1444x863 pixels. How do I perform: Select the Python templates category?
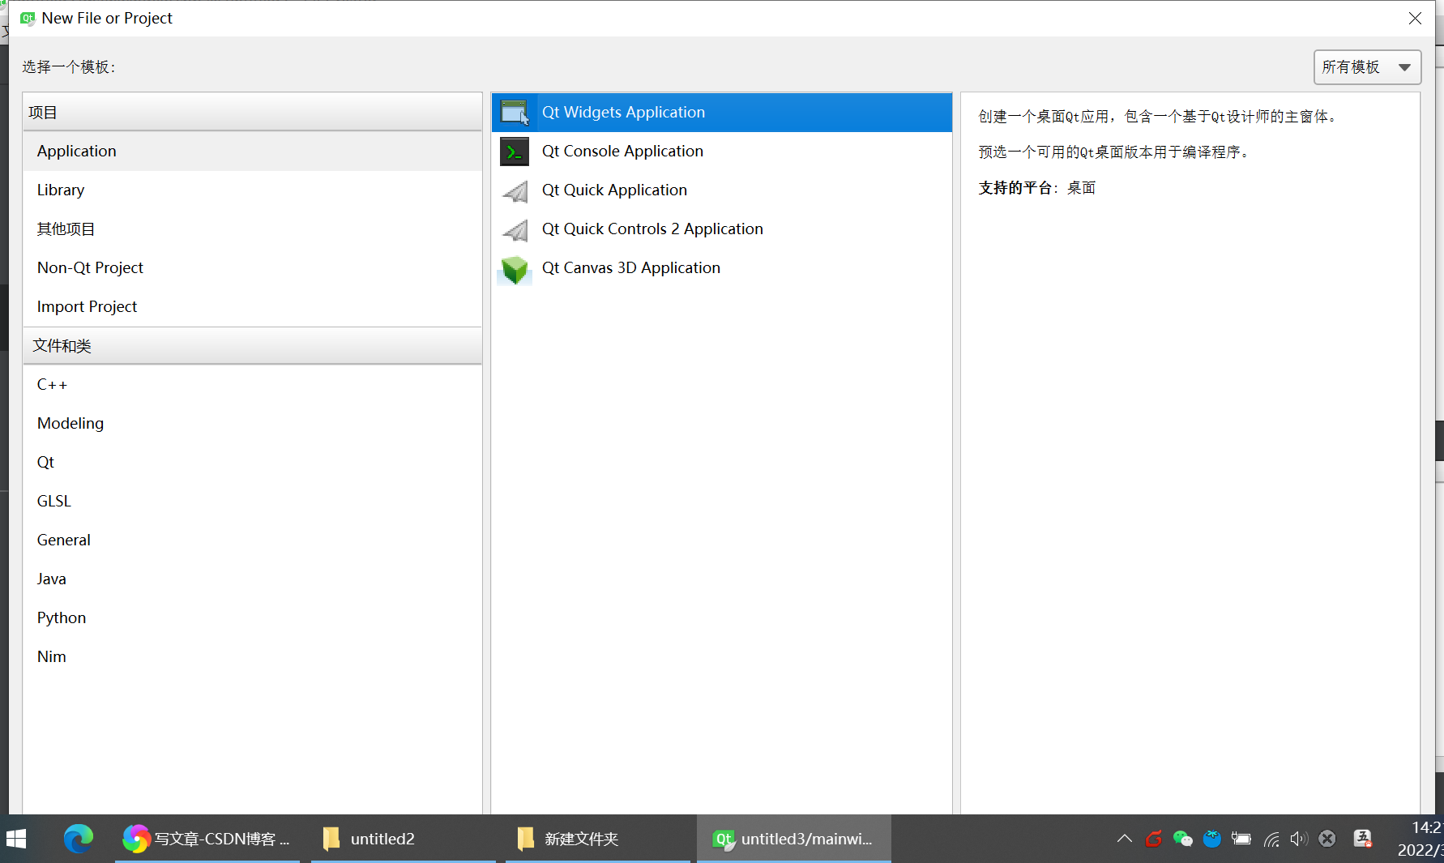[x=62, y=617]
